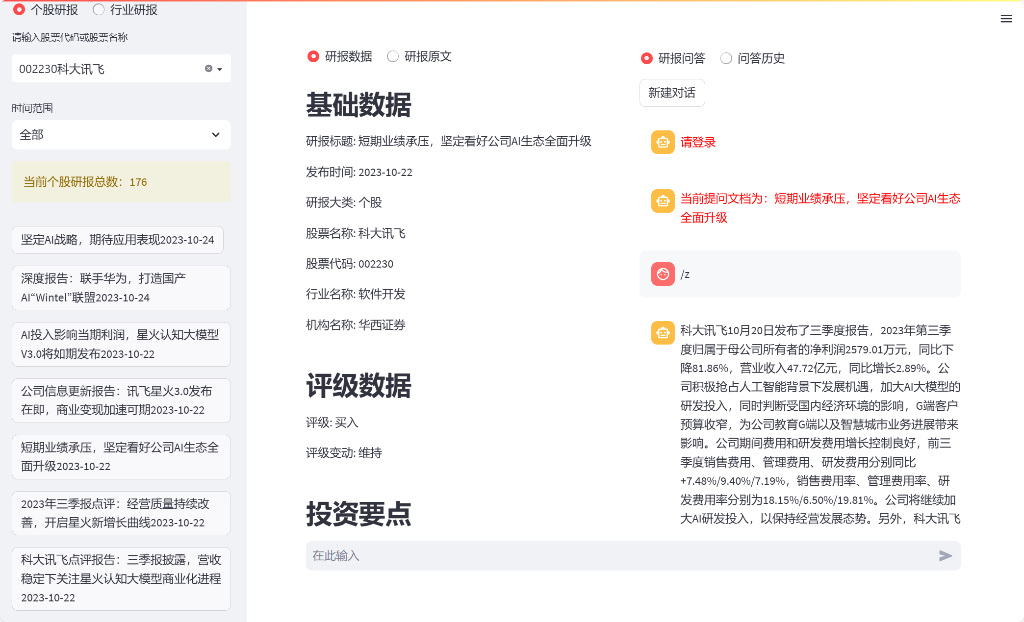Open report 短期业绩承压 in sidebar list
The image size is (1024, 622).
(x=121, y=457)
